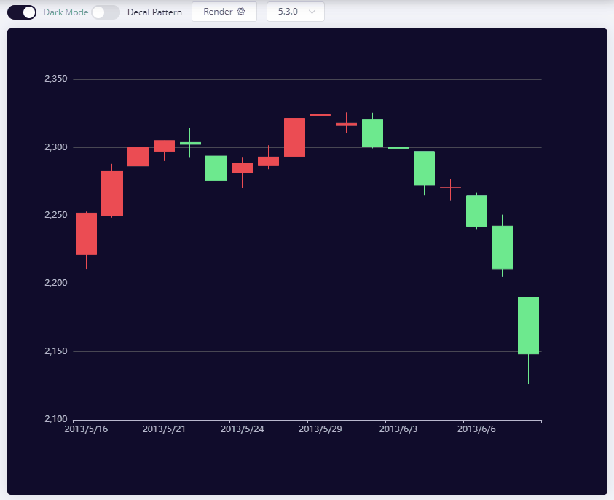Click the Decal Pattern text label
The width and height of the screenshot is (614, 500).
pos(154,12)
